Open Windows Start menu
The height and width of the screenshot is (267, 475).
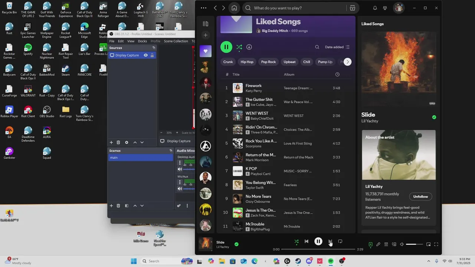tap(134, 261)
